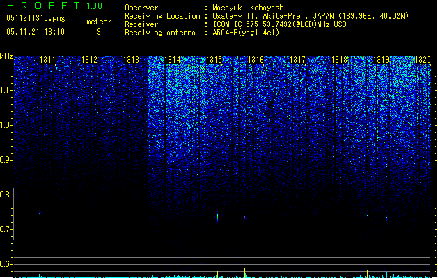Click time marker 1317

coord(297,60)
